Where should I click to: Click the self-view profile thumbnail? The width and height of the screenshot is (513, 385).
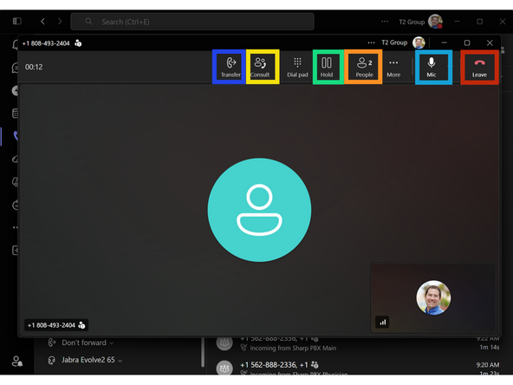pos(433,297)
